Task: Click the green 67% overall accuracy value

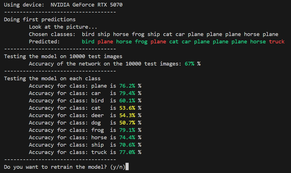Action: (x=189, y=64)
